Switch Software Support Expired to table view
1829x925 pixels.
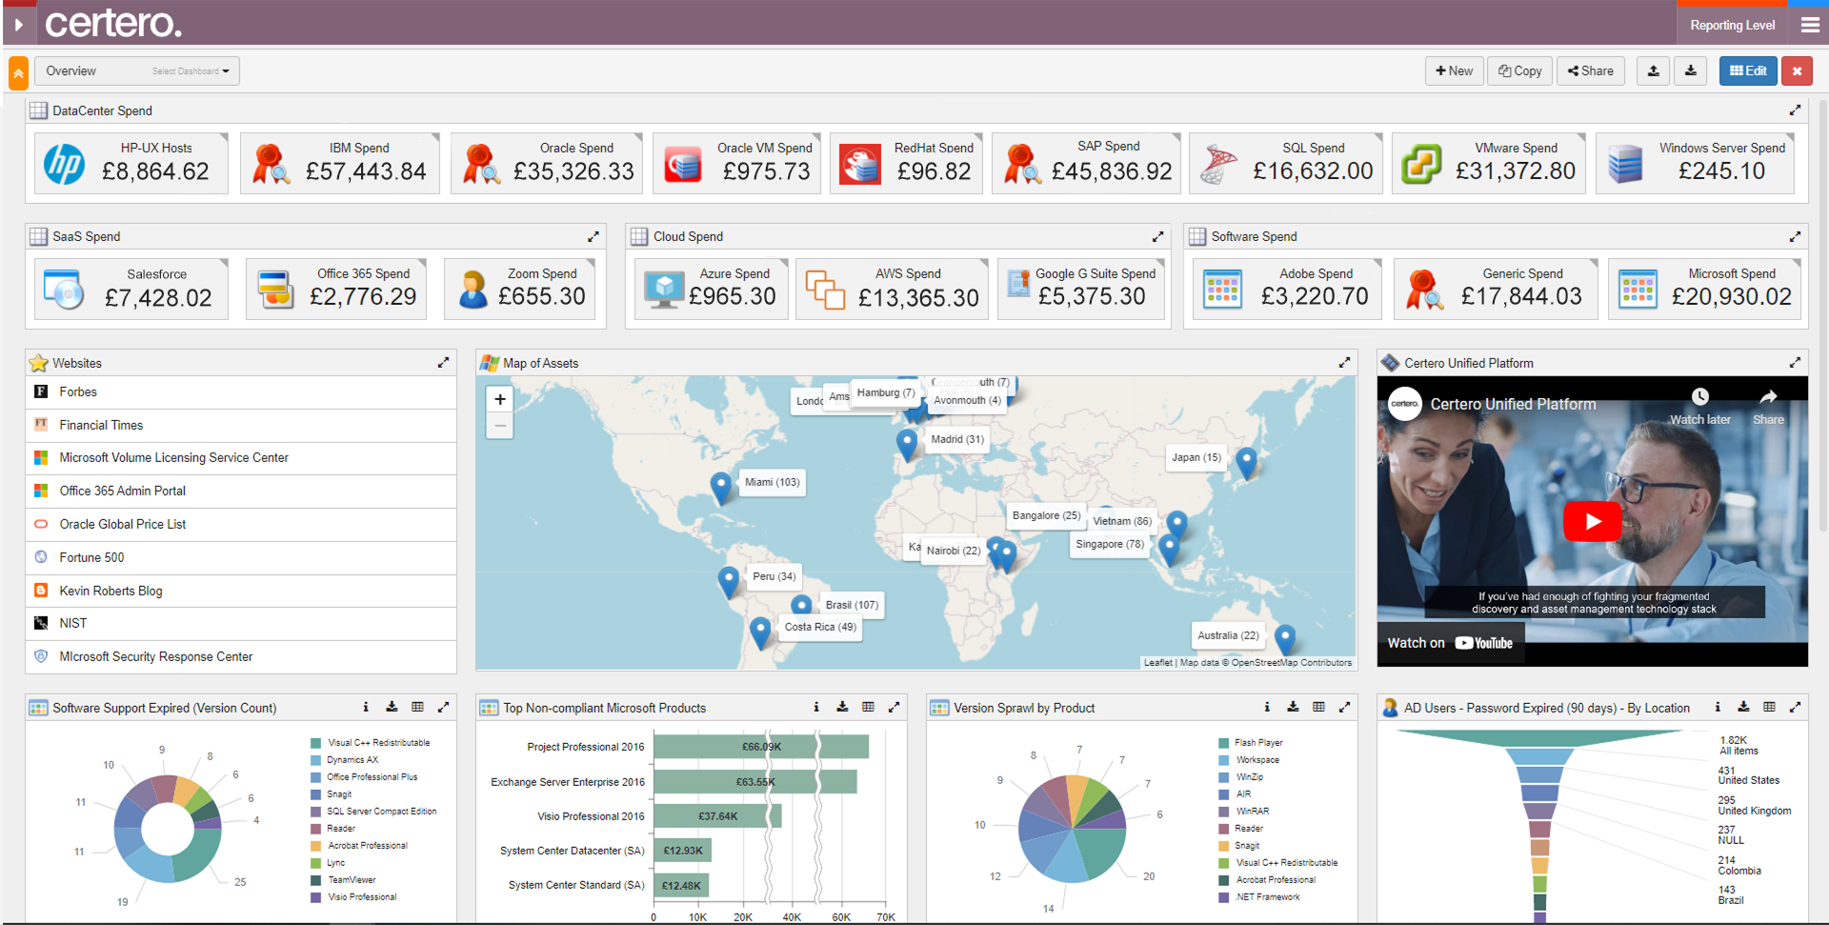click(417, 707)
